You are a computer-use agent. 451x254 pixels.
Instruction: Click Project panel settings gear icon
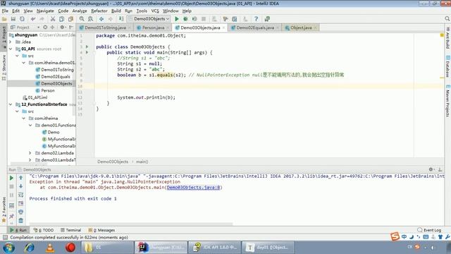click(62, 28)
